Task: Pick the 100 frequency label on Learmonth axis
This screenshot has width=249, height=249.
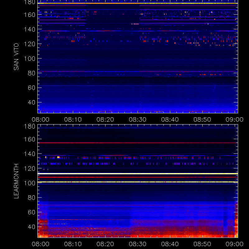Action: [30, 183]
